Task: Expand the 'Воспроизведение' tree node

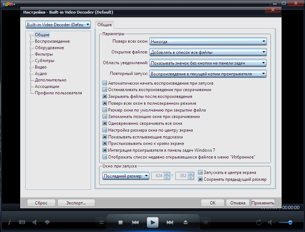Action: pos(31,41)
